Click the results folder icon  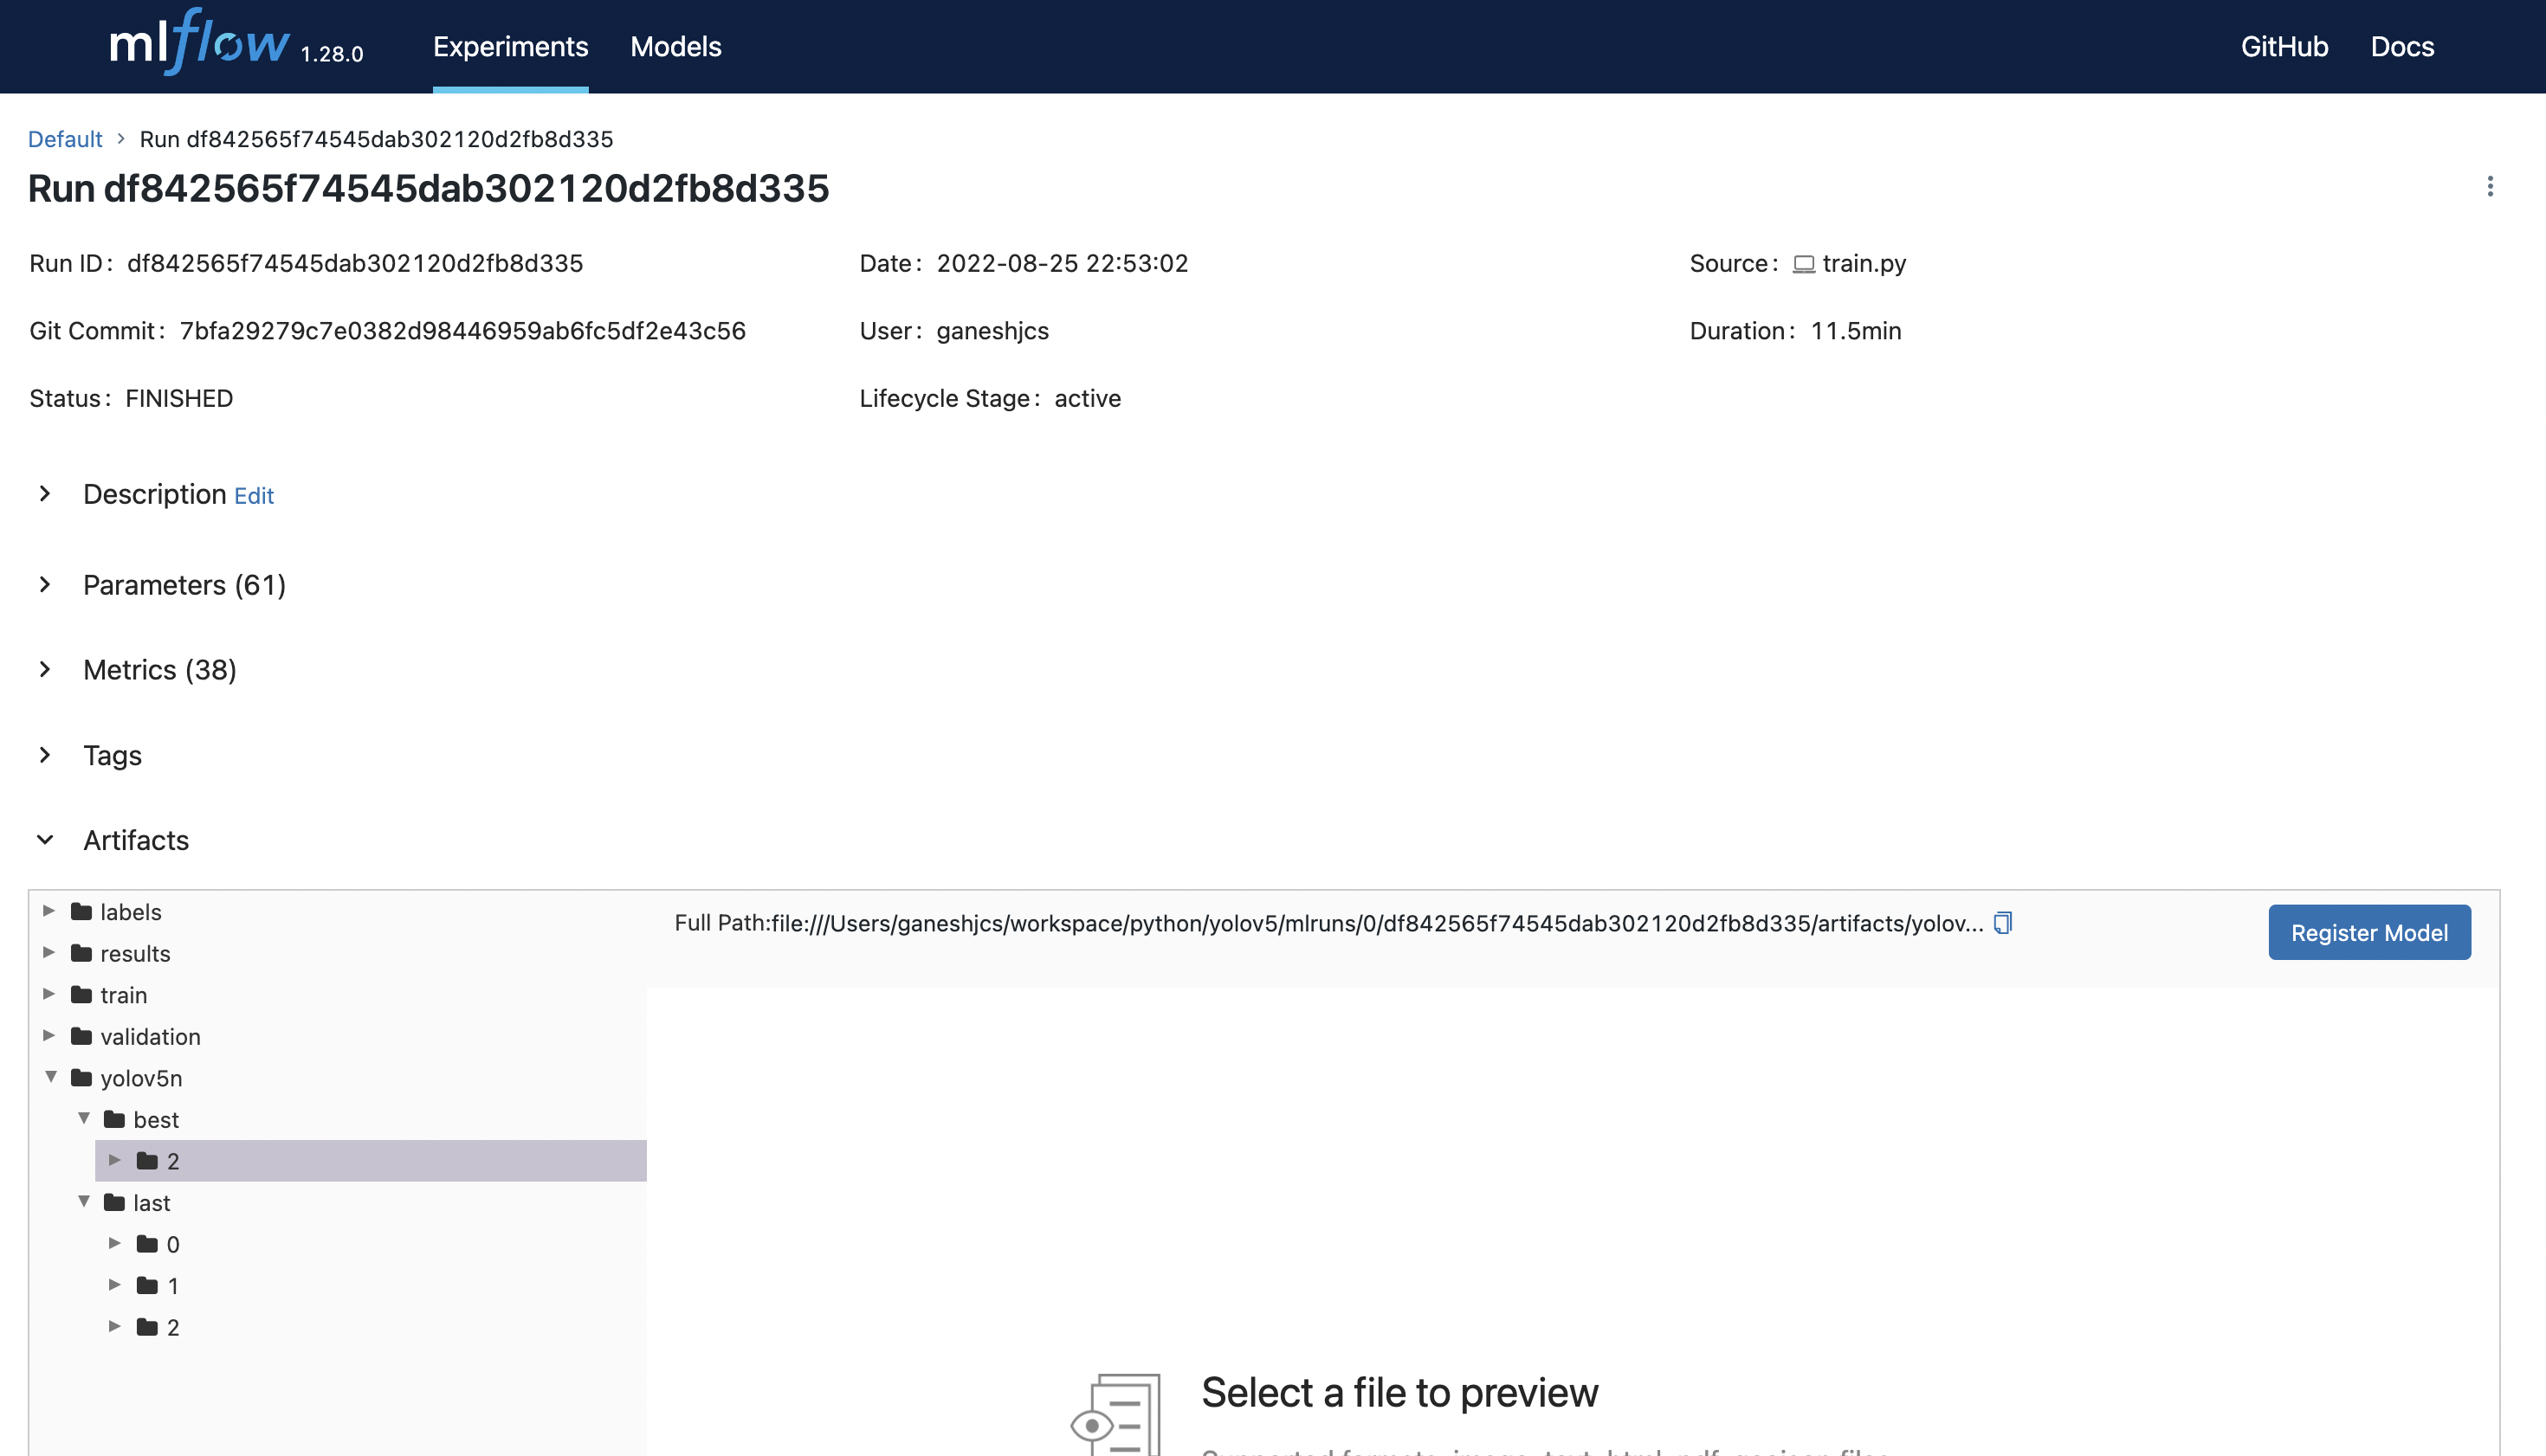[x=81, y=953]
